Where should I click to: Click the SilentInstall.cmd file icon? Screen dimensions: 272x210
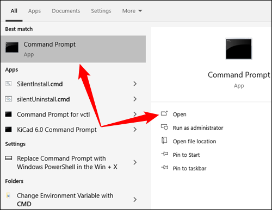pos(8,84)
